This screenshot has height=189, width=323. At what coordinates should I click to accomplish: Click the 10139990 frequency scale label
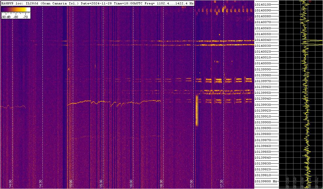[x=263, y=69]
